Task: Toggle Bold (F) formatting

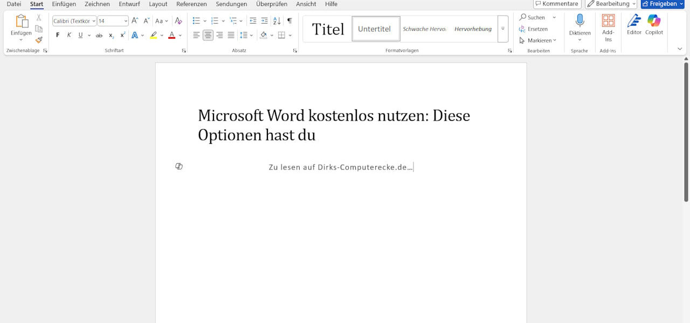Action: pos(58,36)
